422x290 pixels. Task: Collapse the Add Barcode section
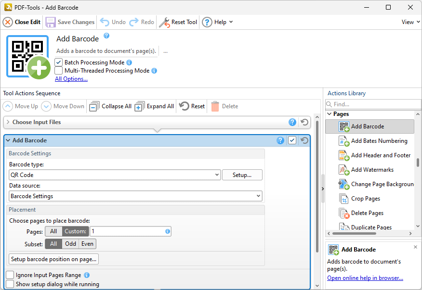8,140
